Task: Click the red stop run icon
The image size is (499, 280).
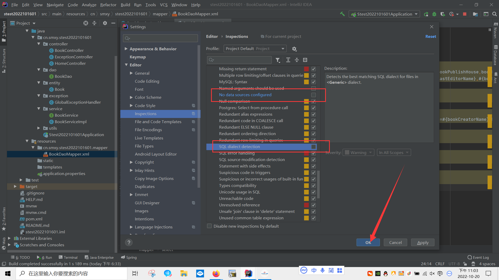Action: point(464,14)
